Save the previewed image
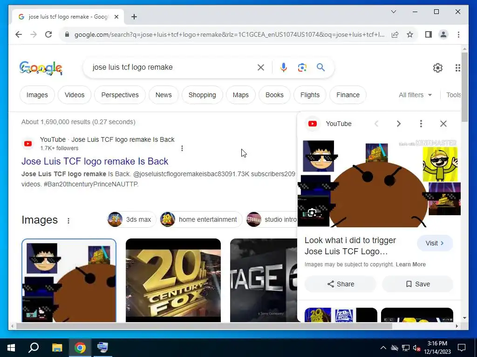 [x=418, y=284]
